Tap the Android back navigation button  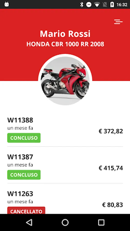(x=29, y=222)
